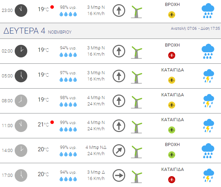Image resolution: width=221 pixels, height=187 pixels.
Task: Click the red mosquito icon at 02:00
Action: (172, 55)
